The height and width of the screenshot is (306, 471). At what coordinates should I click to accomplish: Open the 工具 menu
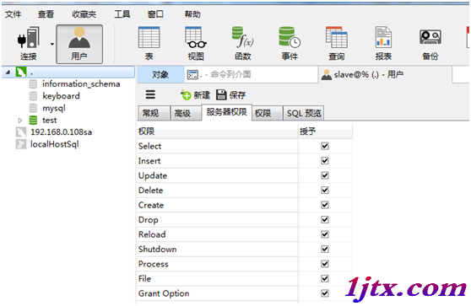tap(122, 14)
